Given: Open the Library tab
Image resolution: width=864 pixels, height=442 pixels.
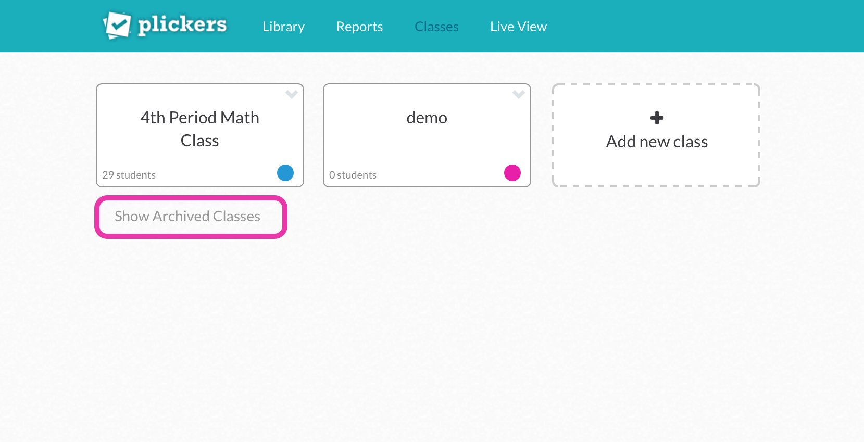Looking at the screenshot, I should 283,27.
